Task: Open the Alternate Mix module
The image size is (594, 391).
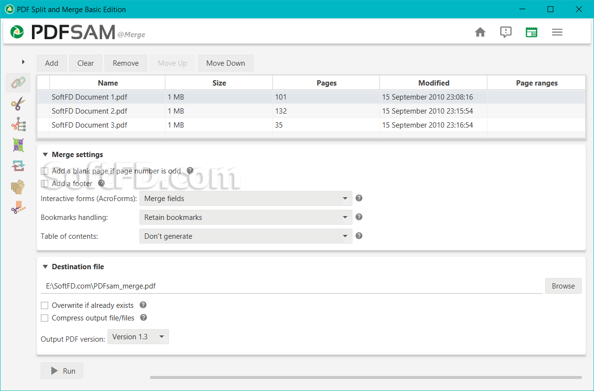Action: tap(18, 145)
